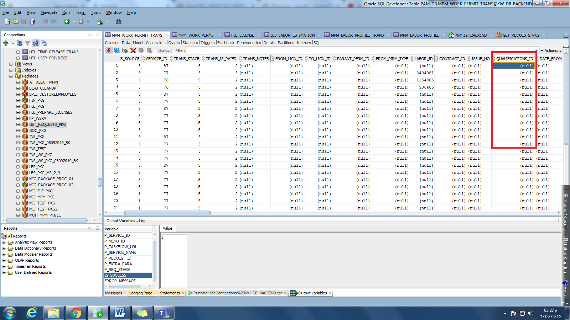Image resolution: width=570 pixels, height=320 pixels.
Task: Open dropdown next to SQL Worksheet icon
Action: (x=107, y=22)
